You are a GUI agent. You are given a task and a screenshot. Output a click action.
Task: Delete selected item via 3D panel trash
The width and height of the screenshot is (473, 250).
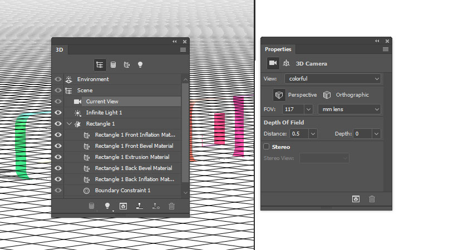click(171, 206)
